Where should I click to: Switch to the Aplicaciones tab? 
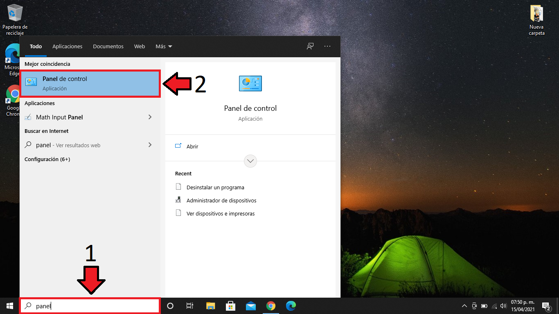pos(68,47)
